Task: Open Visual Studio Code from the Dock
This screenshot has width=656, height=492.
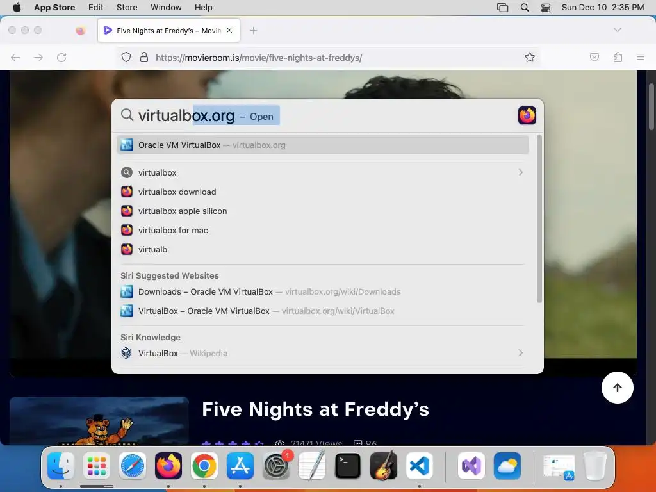Action: [419, 466]
